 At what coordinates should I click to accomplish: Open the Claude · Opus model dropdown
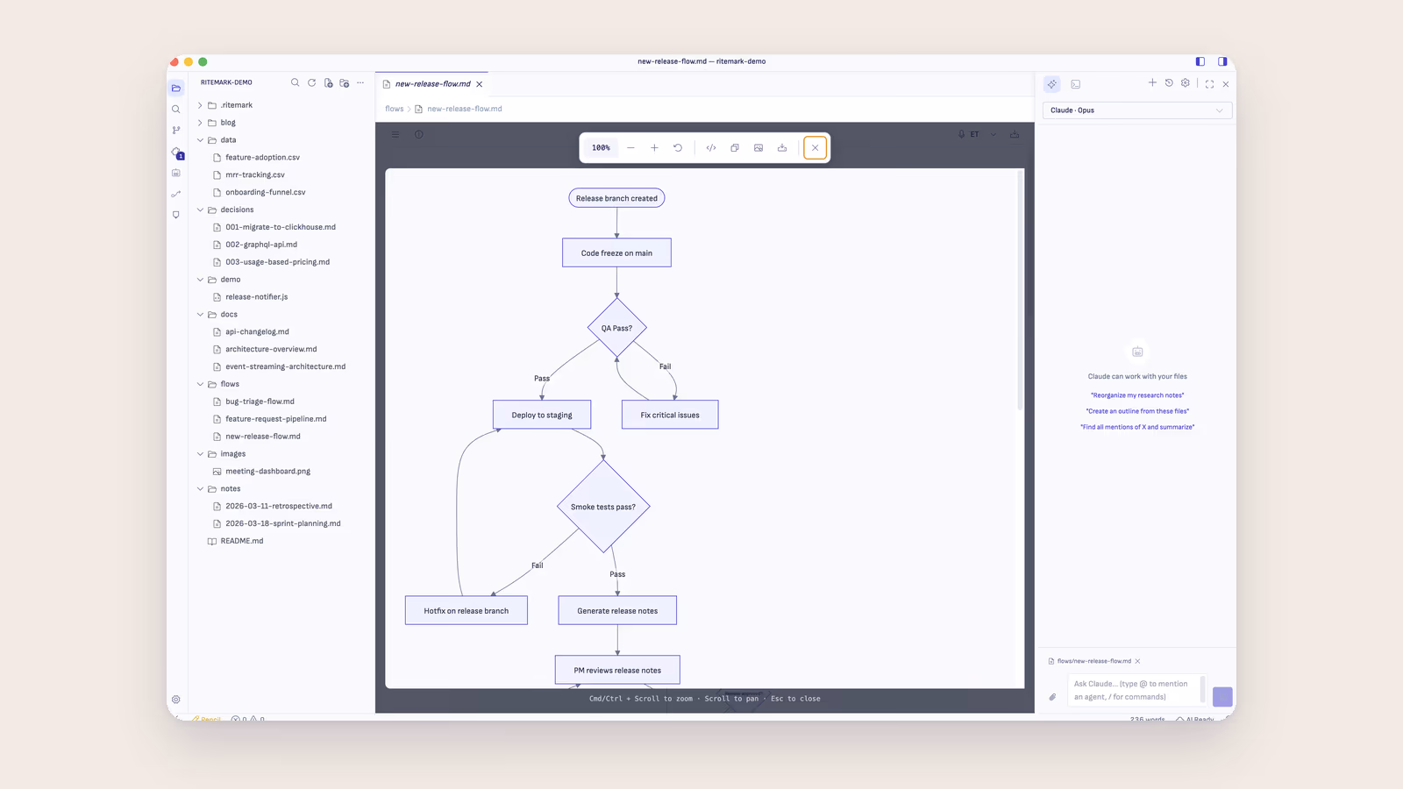click(1137, 110)
